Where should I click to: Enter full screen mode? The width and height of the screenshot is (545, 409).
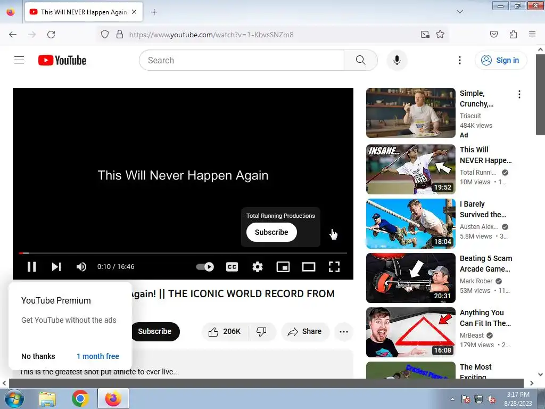[334, 267]
